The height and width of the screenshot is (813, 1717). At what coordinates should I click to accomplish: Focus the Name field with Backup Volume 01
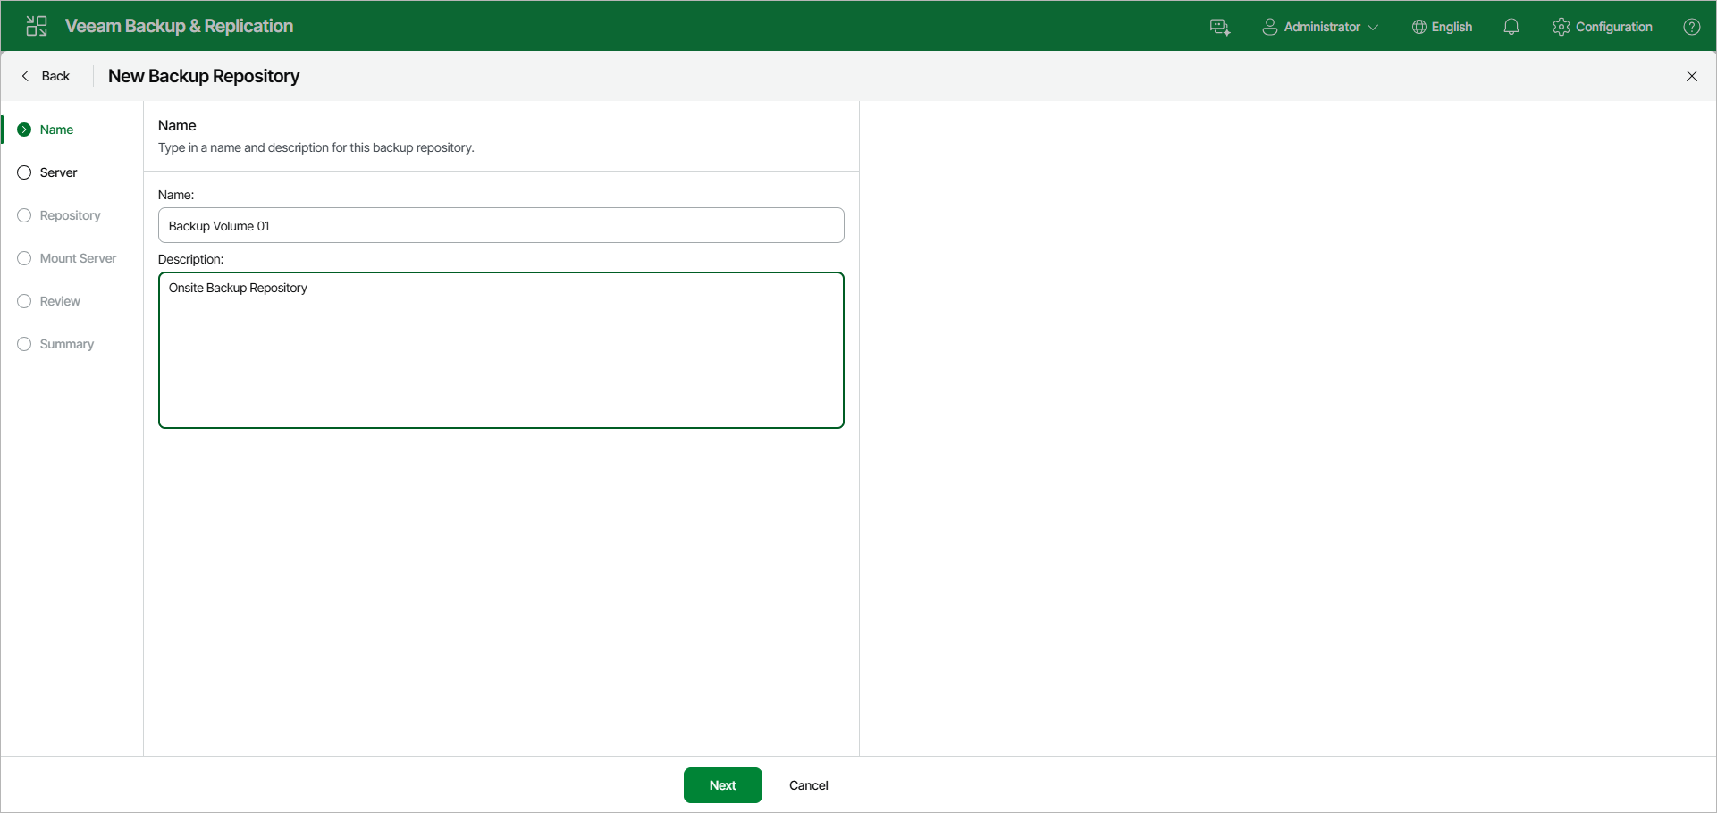(x=501, y=225)
